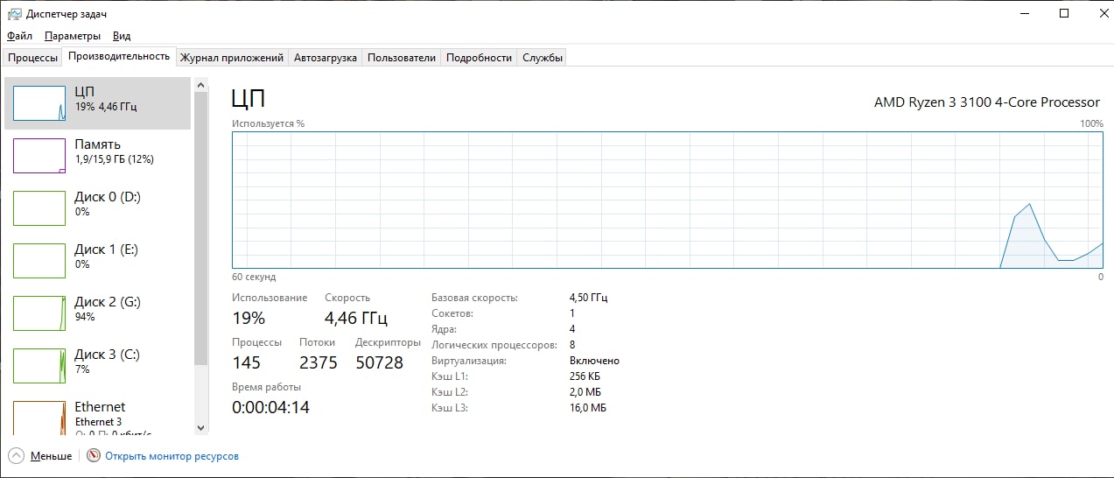Select the Память memory graph thumbnail

39,156
